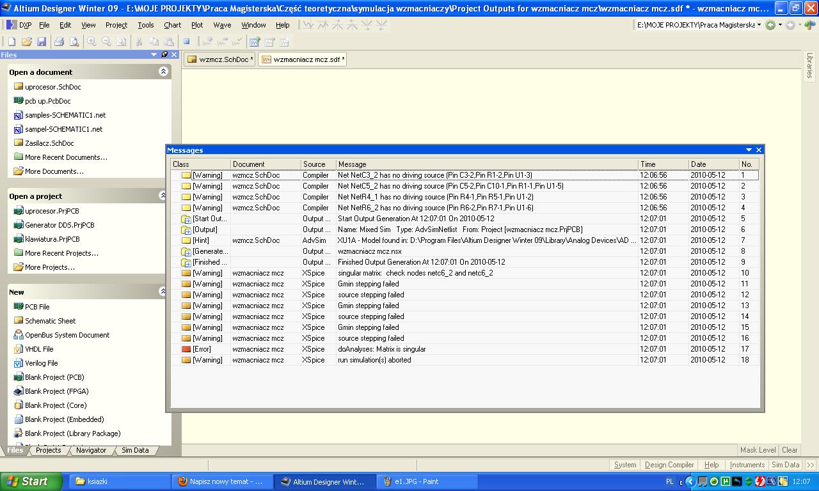The width and height of the screenshot is (819, 491).
Task: Click the Instruments status bar button
Action: (x=747, y=465)
